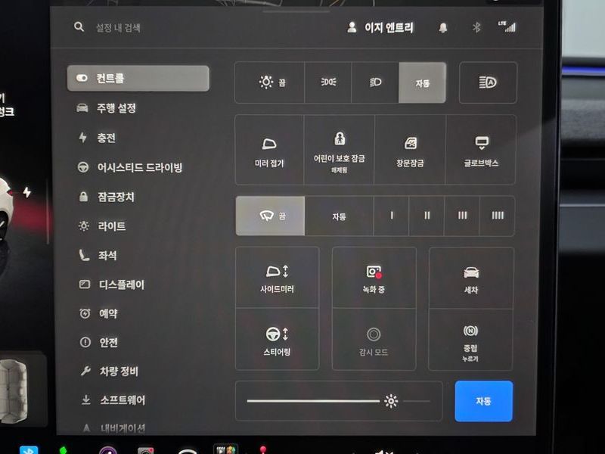Viewport: 605px width, 454px height.
Task: Select wiper speed level III
Action: coord(462,216)
